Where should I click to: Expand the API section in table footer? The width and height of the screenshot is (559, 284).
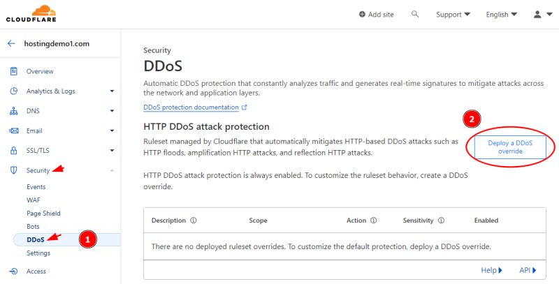coord(528,270)
